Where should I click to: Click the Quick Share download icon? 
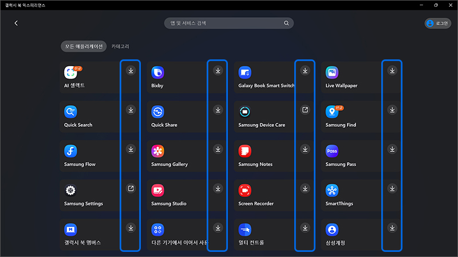218,110
